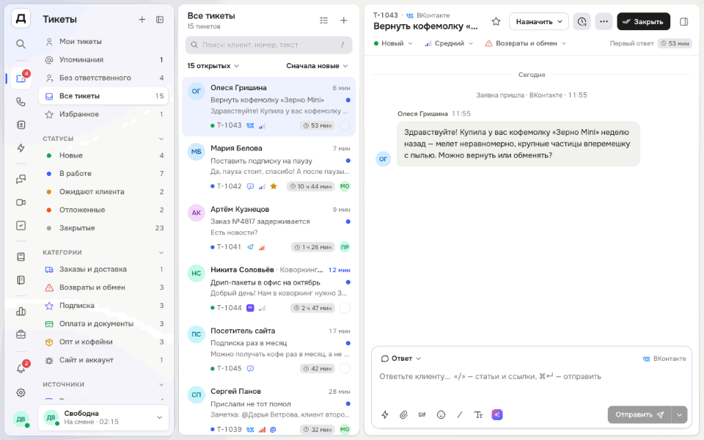Open the phone calls icon in the sidebar
Image resolution: width=704 pixels, height=440 pixels.
(x=21, y=101)
